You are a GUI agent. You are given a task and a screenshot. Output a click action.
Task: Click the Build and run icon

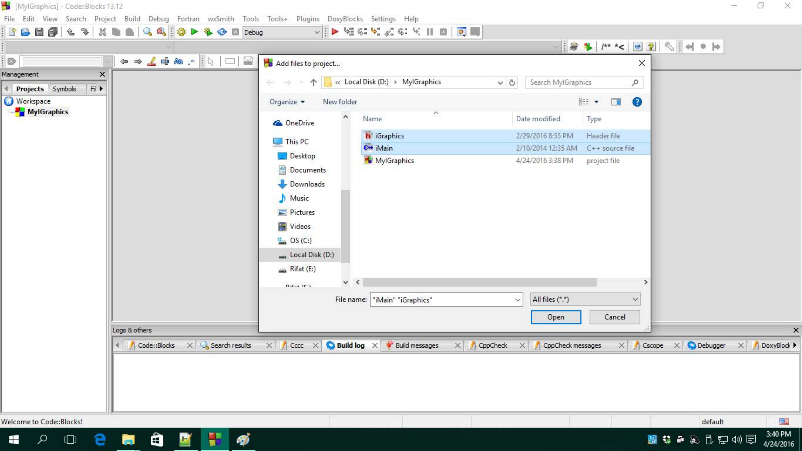tap(208, 32)
